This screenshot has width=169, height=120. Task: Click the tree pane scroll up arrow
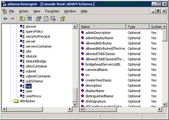coord(75,26)
